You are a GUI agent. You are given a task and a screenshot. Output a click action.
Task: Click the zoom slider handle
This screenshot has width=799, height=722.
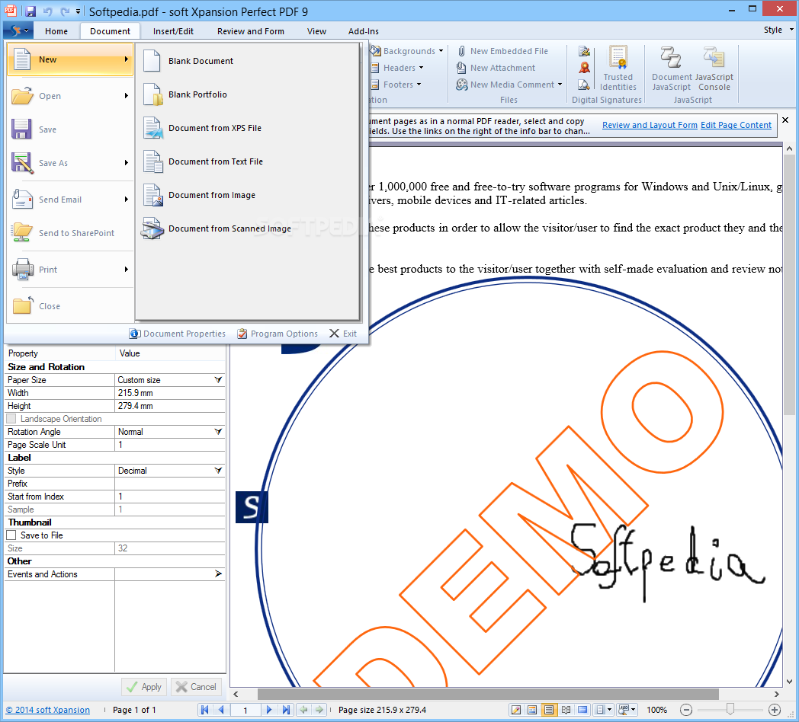(x=730, y=709)
